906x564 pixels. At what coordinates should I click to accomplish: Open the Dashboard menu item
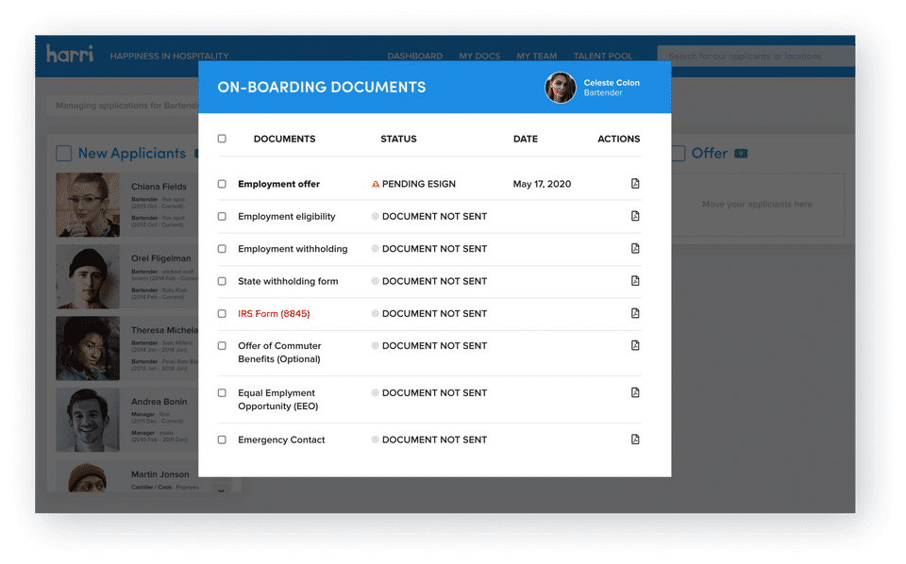[x=415, y=56]
